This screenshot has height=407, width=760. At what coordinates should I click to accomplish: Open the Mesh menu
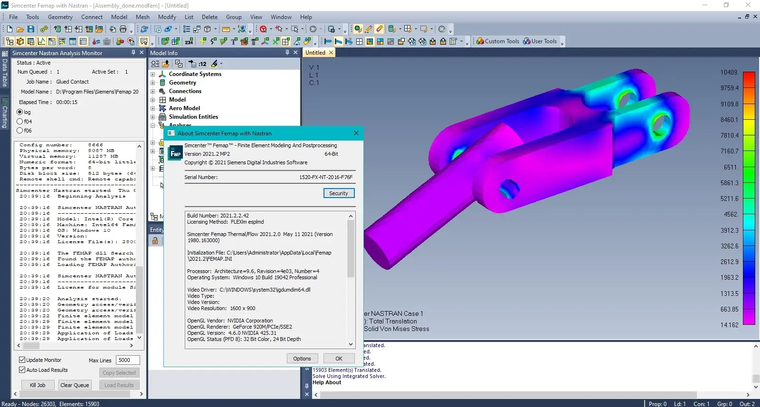coord(142,17)
